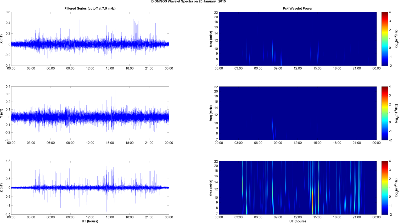Click the log2(nT²/Hz) label of the top colorbar
The width and height of the screenshot is (399, 223).
point(397,39)
